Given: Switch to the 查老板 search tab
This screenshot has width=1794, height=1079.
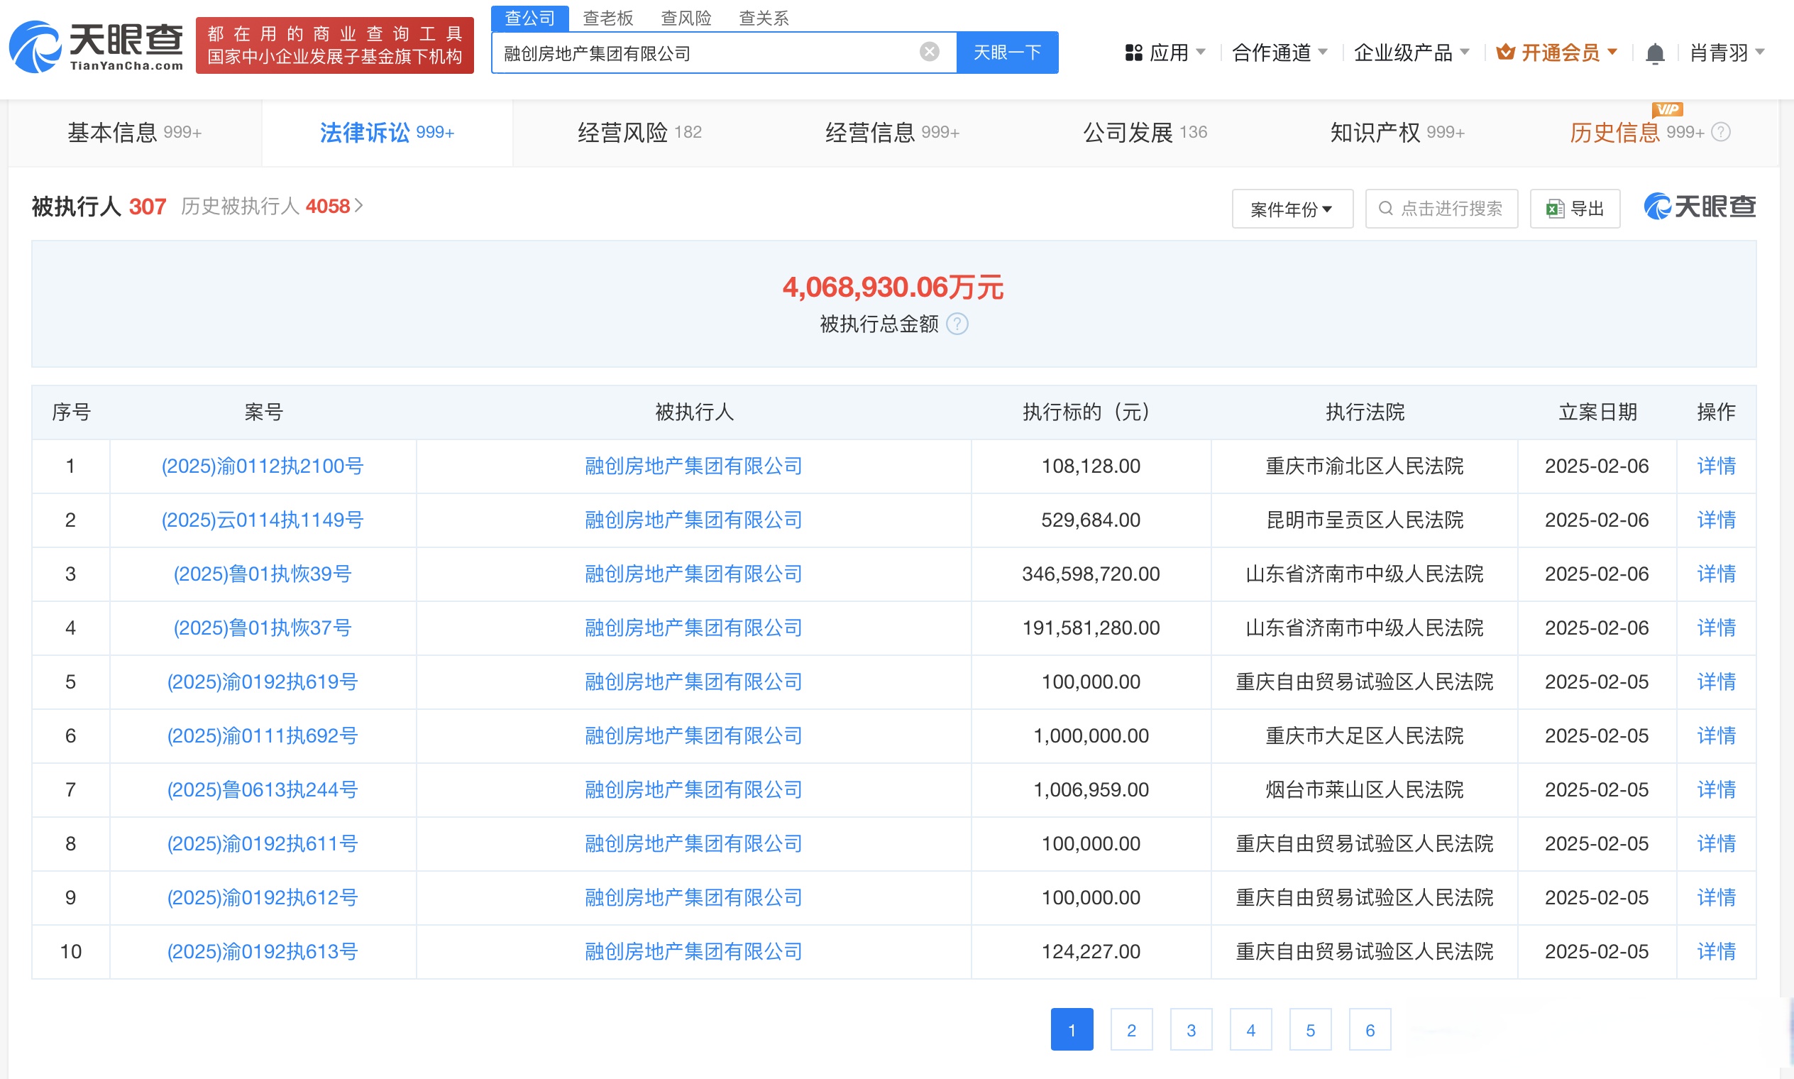Looking at the screenshot, I should pos(609,18).
